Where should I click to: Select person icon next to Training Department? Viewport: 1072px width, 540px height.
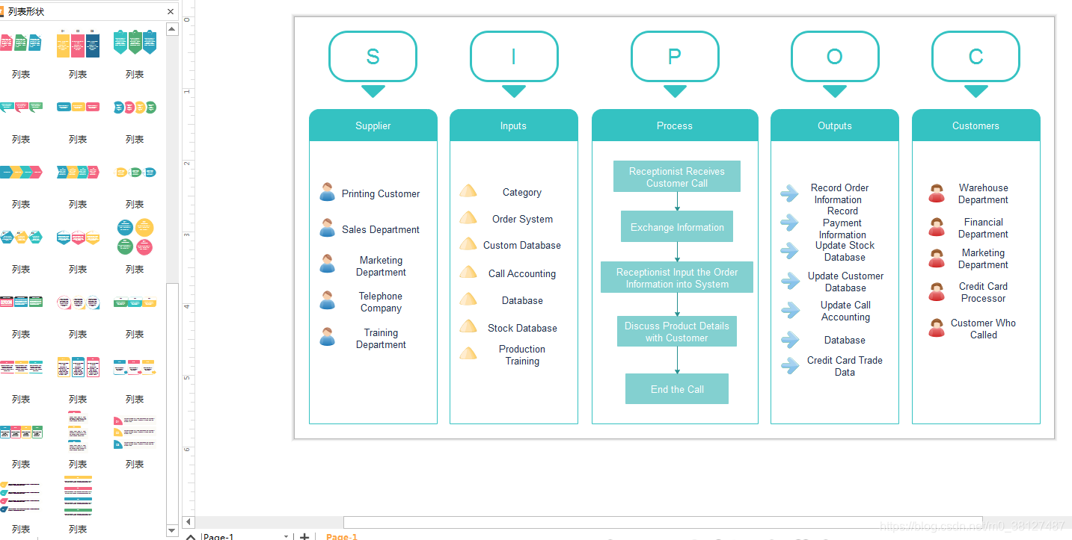[x=327, y=337]
